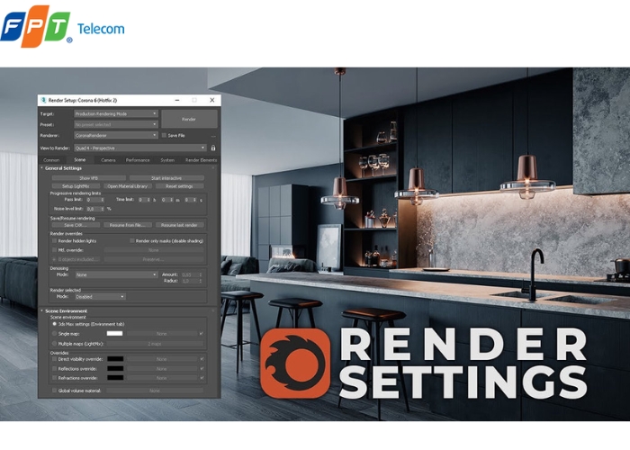Click Open Material Library button
Screen dimensions: 630x450
[128, 186]
